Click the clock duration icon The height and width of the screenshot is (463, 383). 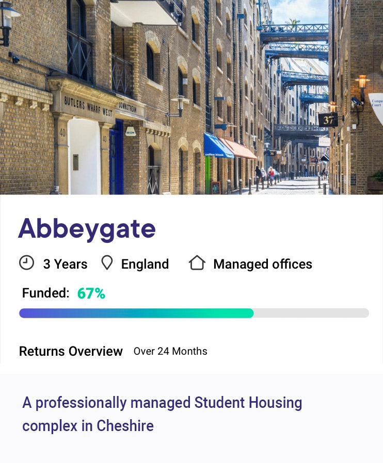26,263
